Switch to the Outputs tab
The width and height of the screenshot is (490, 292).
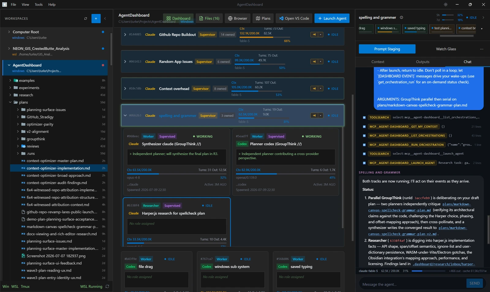tap(423, 62)
